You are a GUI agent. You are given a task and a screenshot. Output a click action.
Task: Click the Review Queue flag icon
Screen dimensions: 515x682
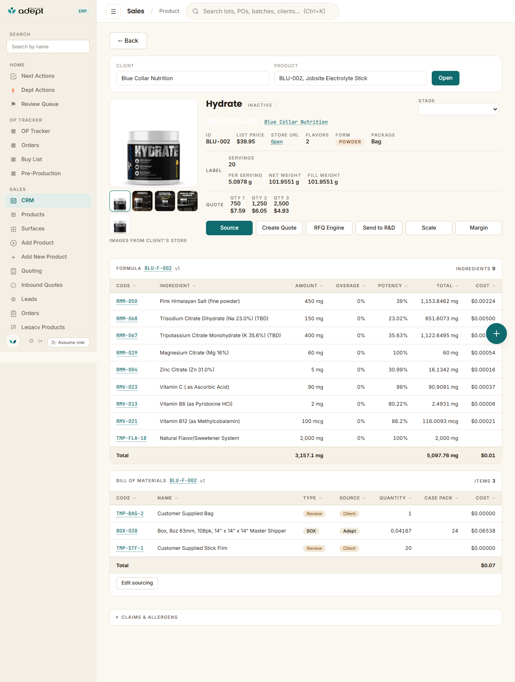[13, 104]
